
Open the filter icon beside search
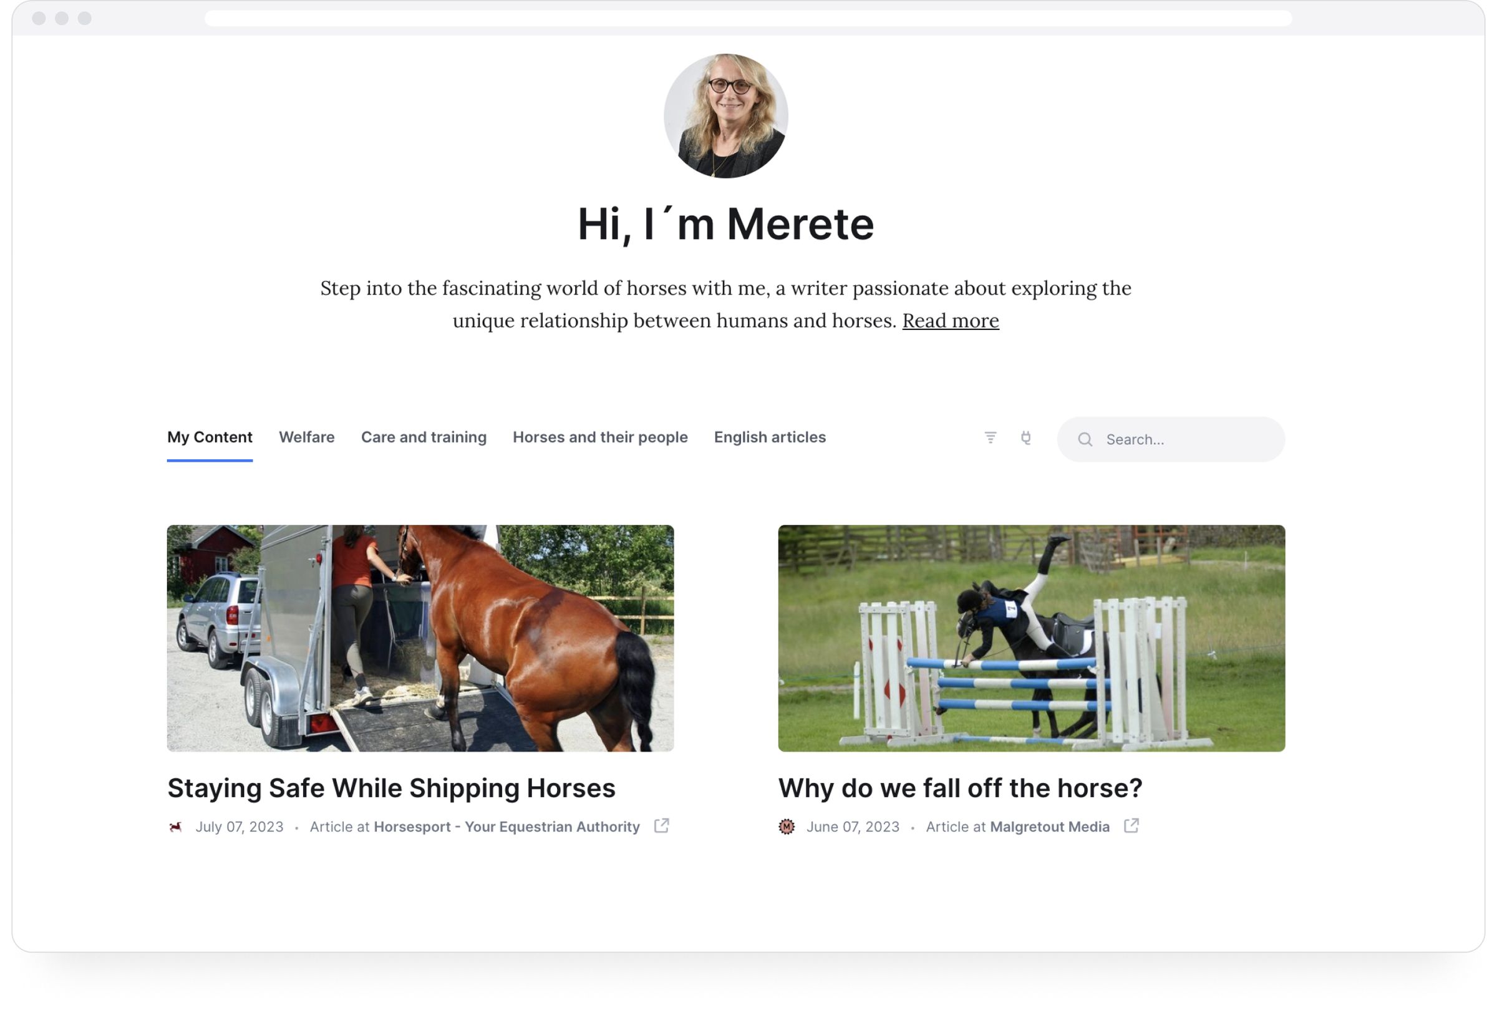991,438
